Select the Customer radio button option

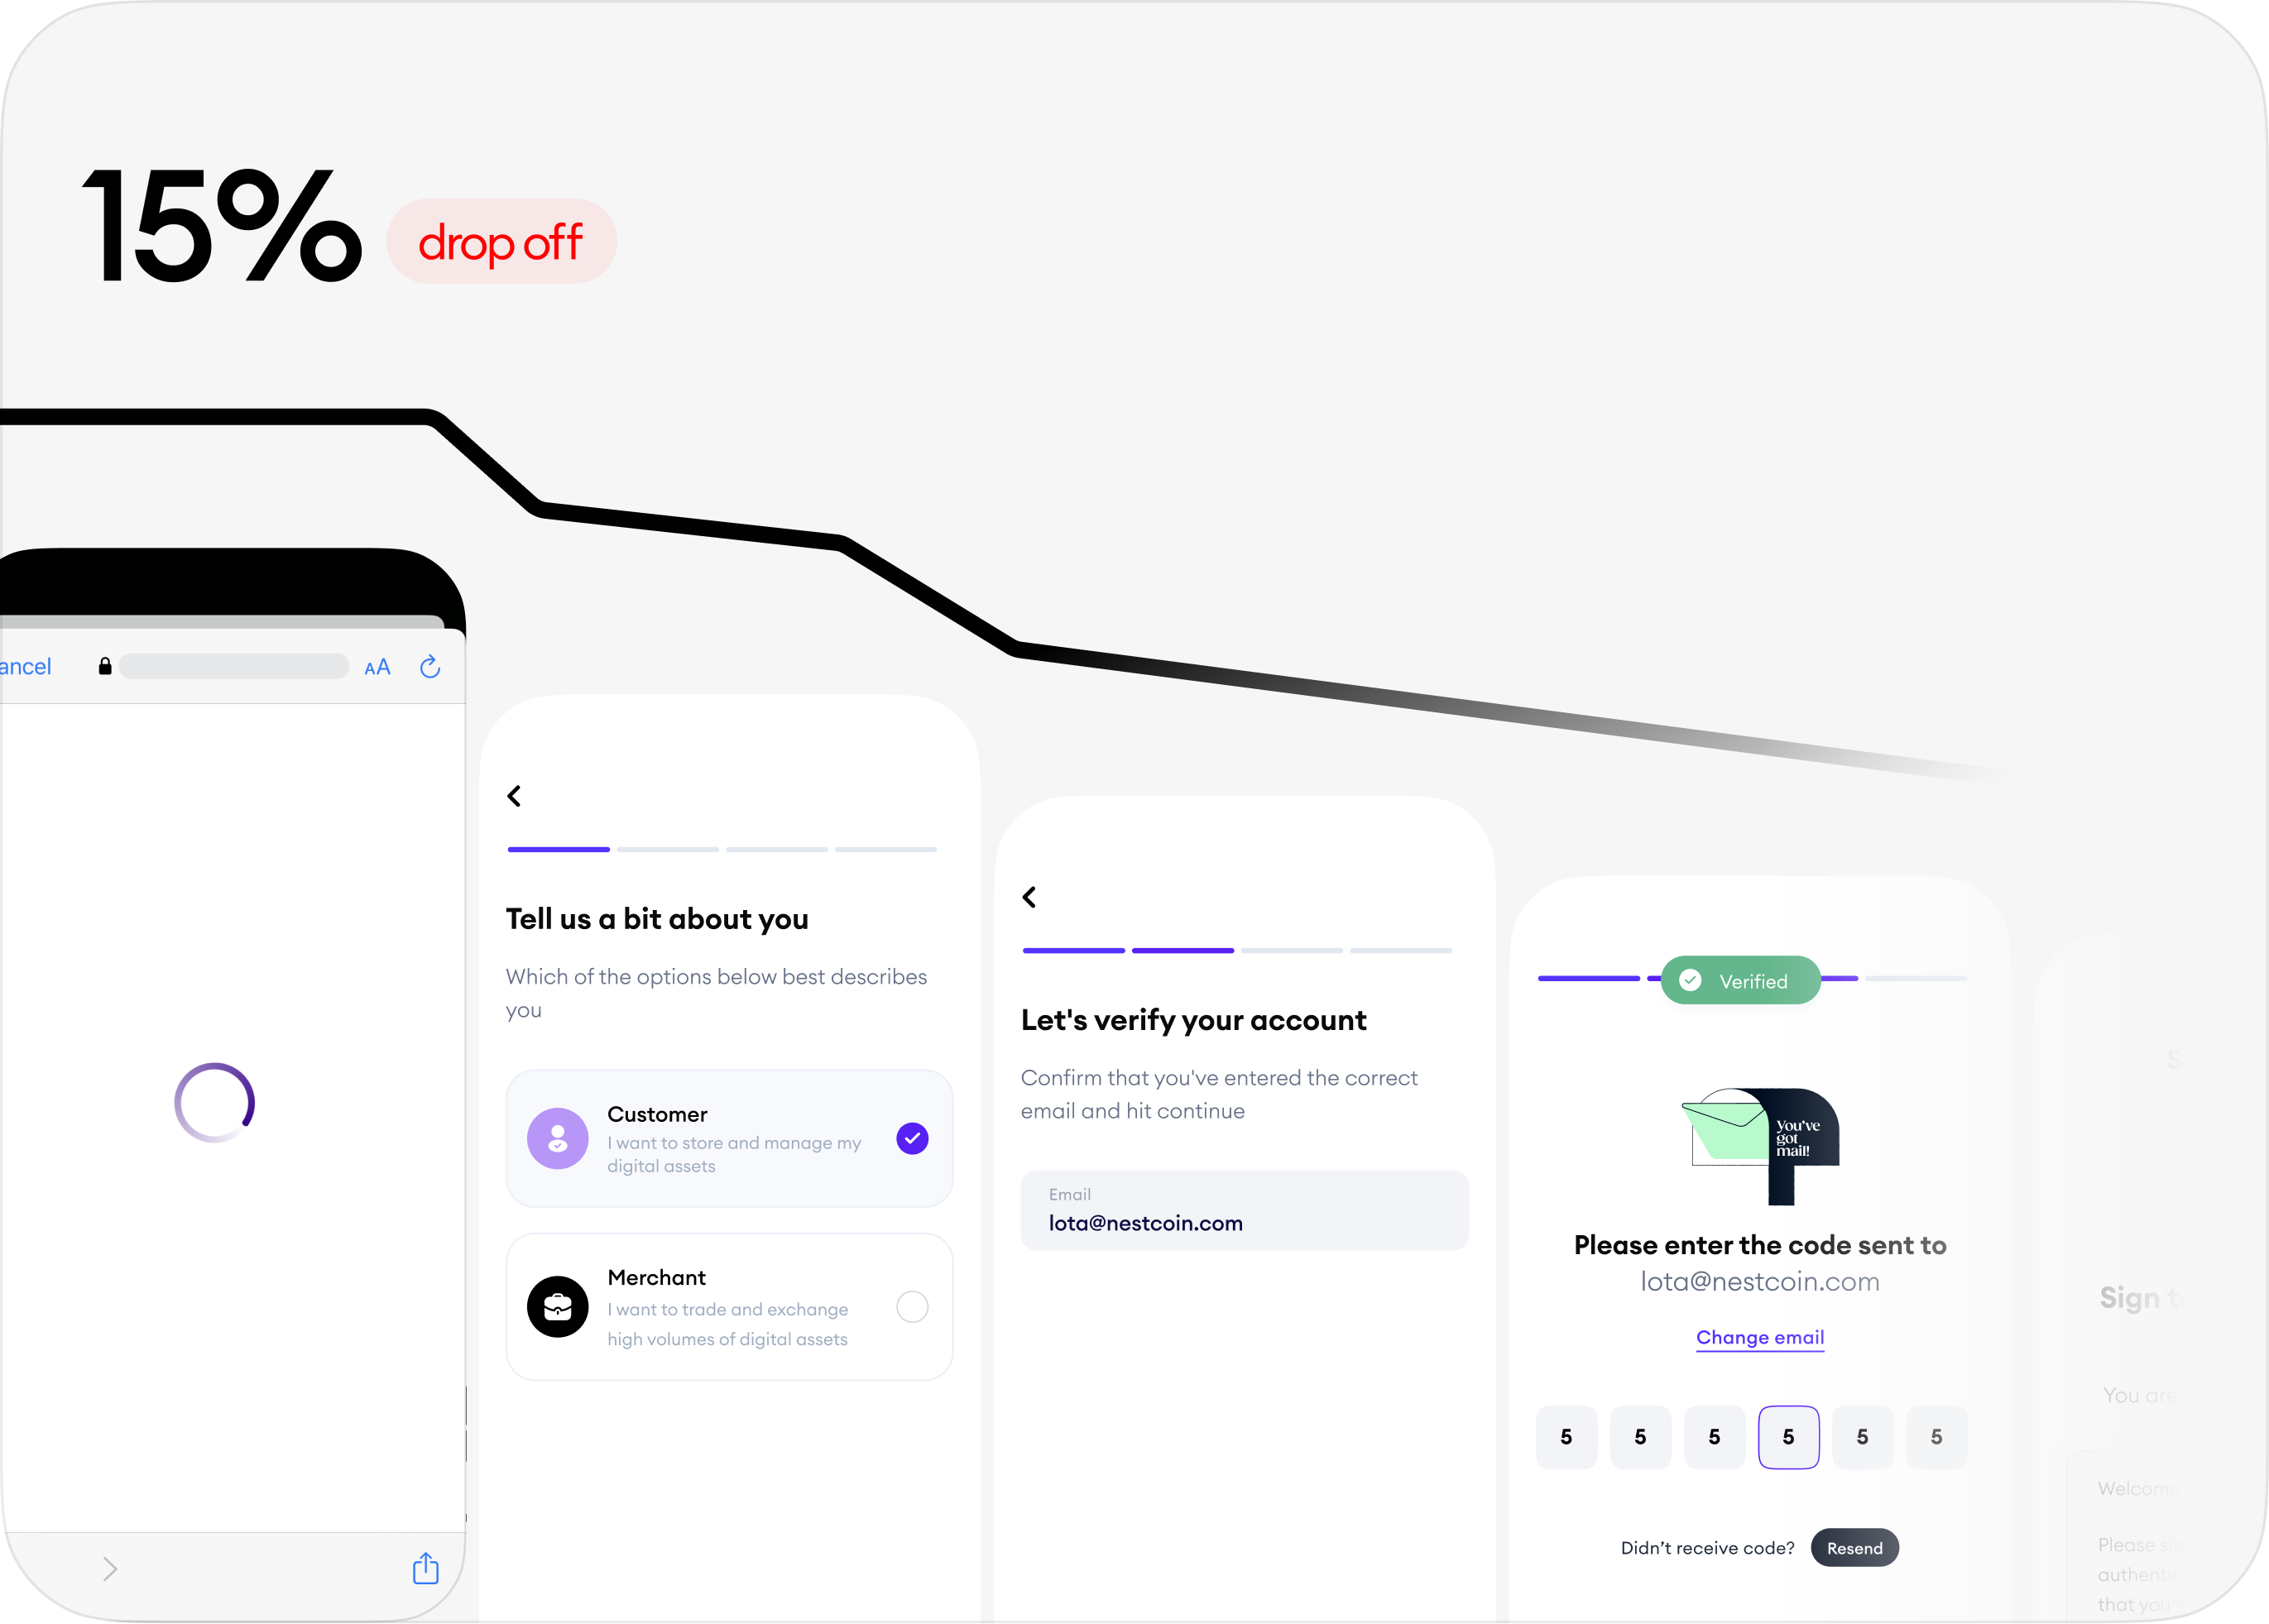pos(910,1139)
